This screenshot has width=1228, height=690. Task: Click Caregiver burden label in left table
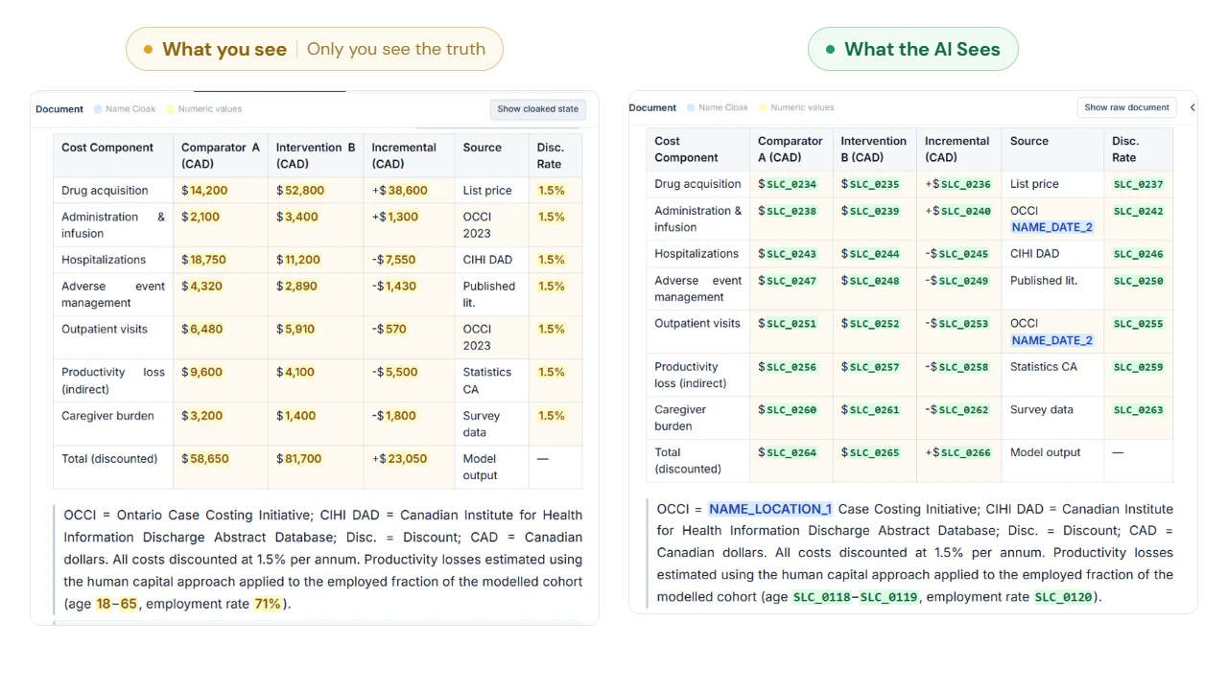(109, 416)
